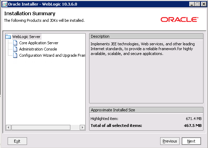Close the Oracle Installer window

click(x=203, y=4)
